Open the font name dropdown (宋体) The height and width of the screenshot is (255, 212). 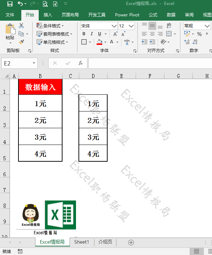(x=114, y=26)
